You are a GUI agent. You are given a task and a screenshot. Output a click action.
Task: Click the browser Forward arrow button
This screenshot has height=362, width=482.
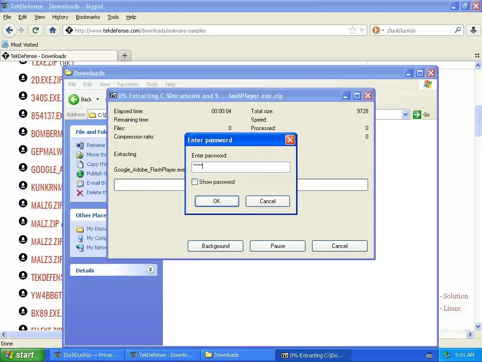click(21, 30)
